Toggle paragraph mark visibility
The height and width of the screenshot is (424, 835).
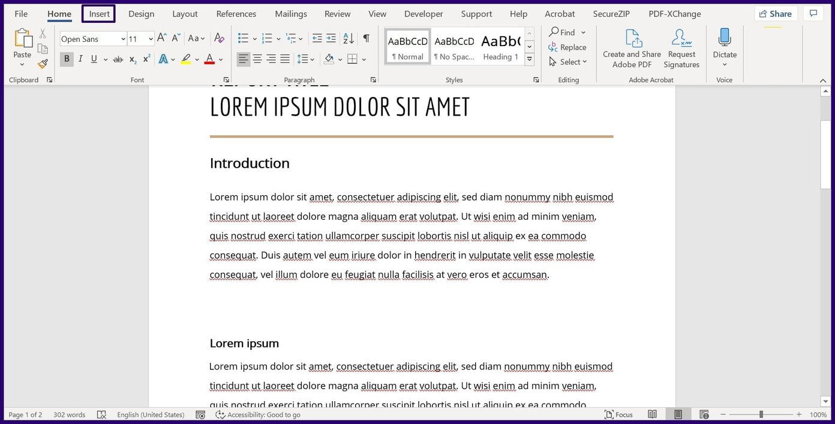(x=366, y=38)
